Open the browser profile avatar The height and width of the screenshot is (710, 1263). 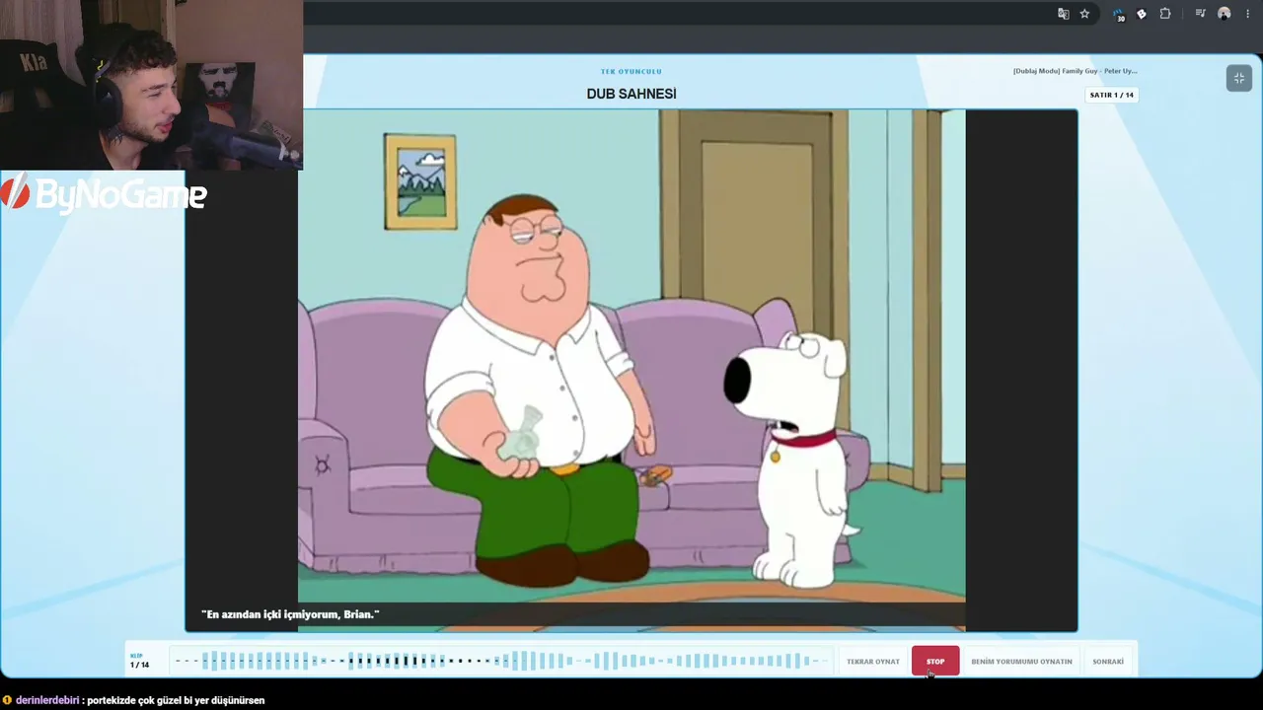click(x=1225, y=14)
